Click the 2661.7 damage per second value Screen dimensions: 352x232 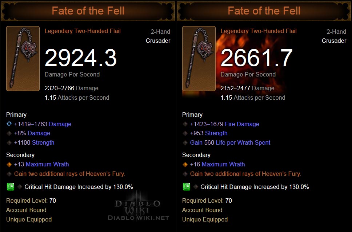[x=256, y=58]
